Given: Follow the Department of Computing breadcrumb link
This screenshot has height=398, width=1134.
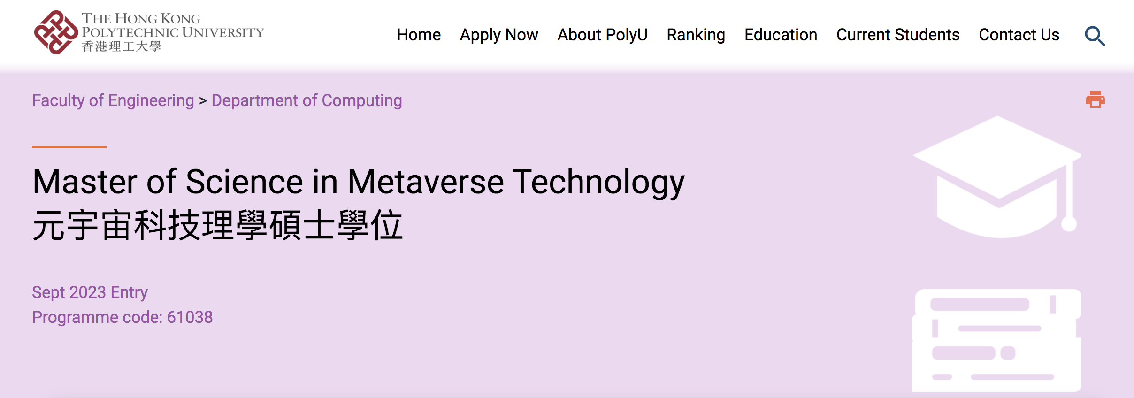Looking at the screenshot, I should click(306, 100).
